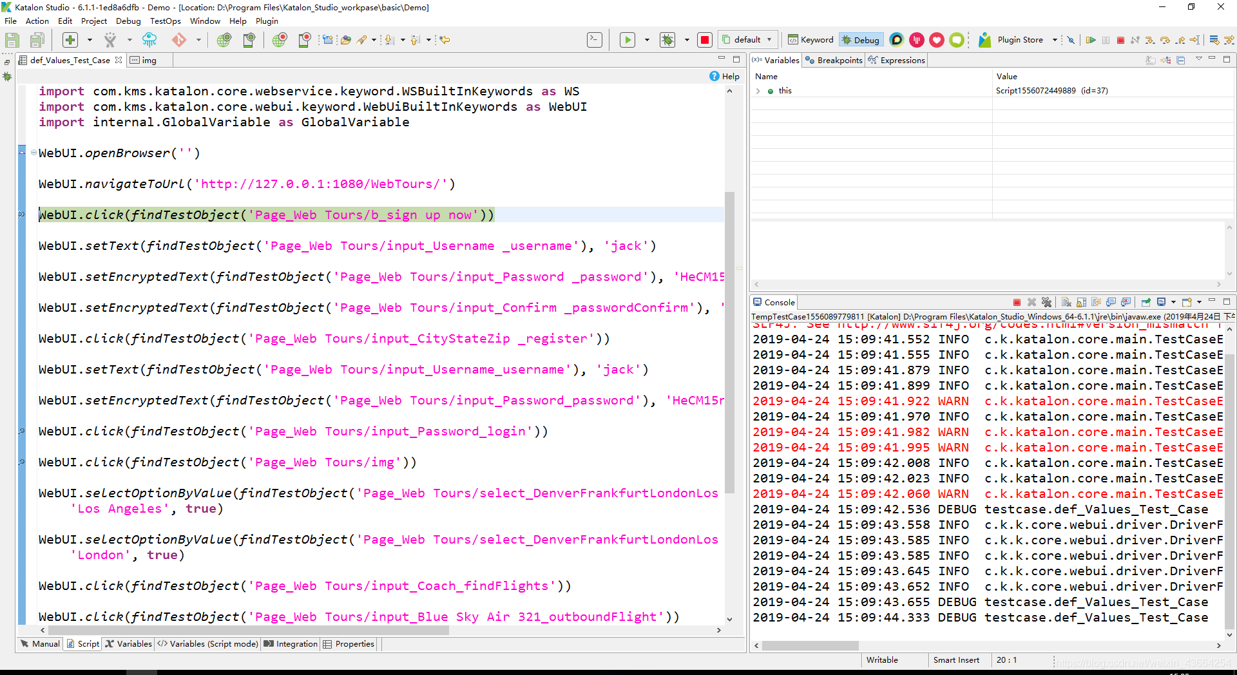
Task: Click the Terminate icon in the Console toolbar
Action: (1017, 302)
